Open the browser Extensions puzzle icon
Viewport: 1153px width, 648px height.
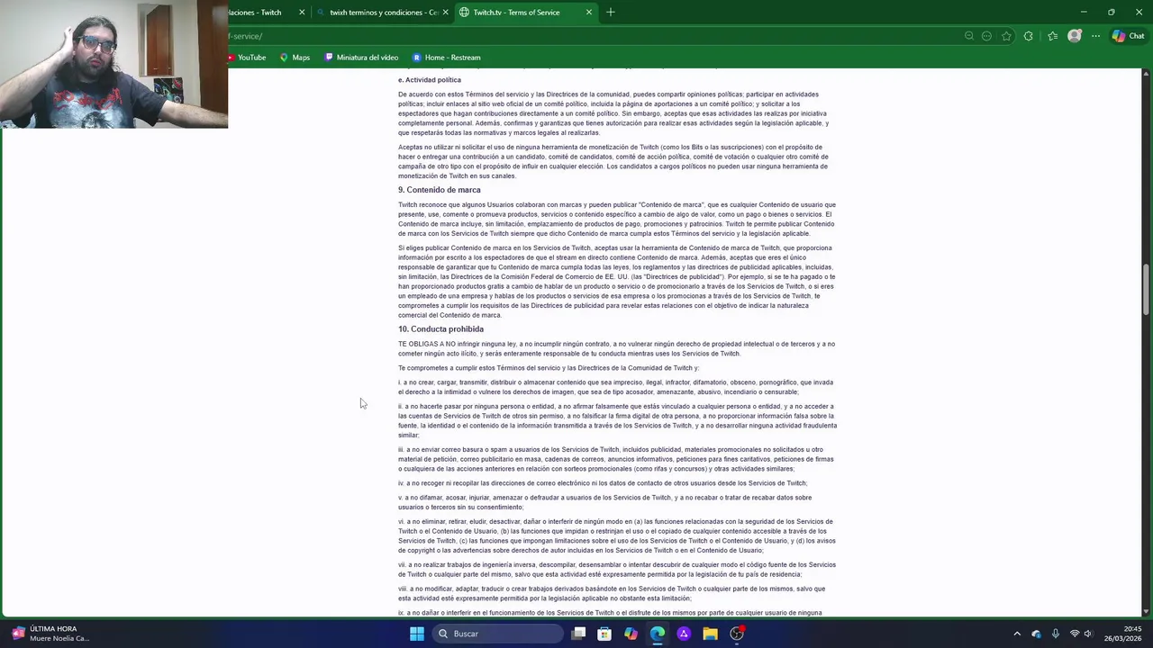pos(1029,36)
